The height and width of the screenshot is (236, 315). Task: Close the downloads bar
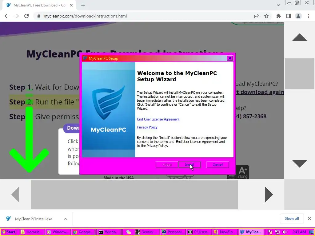click(x=309, y=218)
